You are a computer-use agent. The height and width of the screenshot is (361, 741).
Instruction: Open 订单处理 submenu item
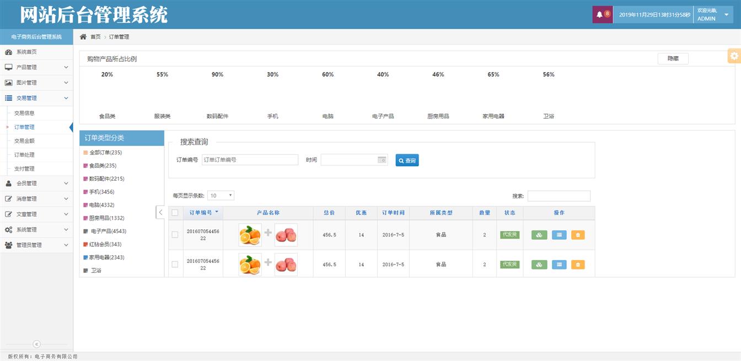pos(24,155)
